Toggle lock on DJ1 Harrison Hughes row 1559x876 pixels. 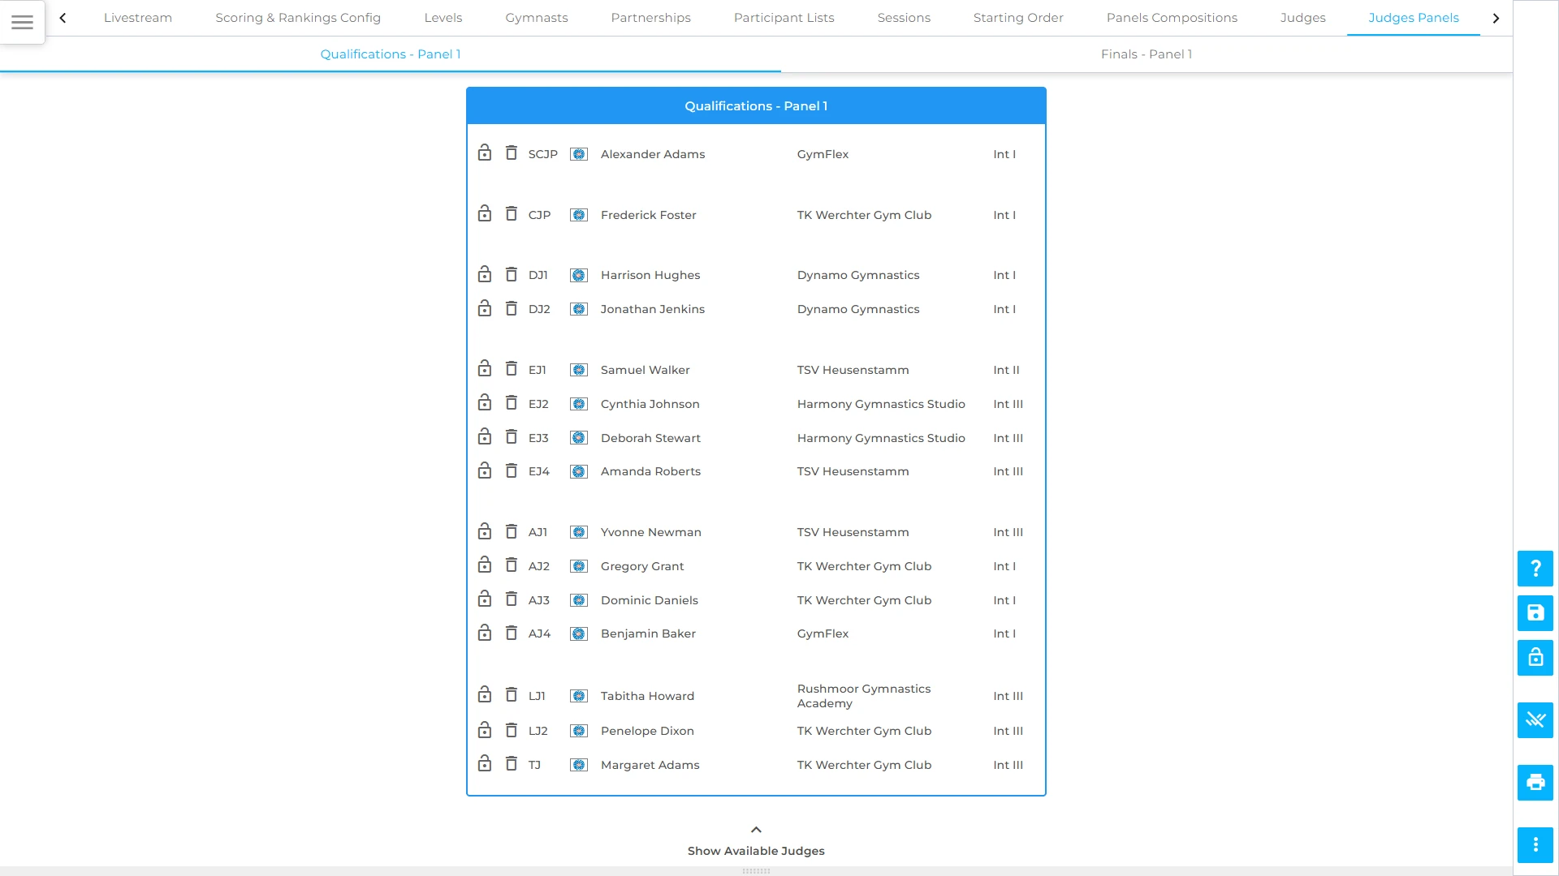485,274
